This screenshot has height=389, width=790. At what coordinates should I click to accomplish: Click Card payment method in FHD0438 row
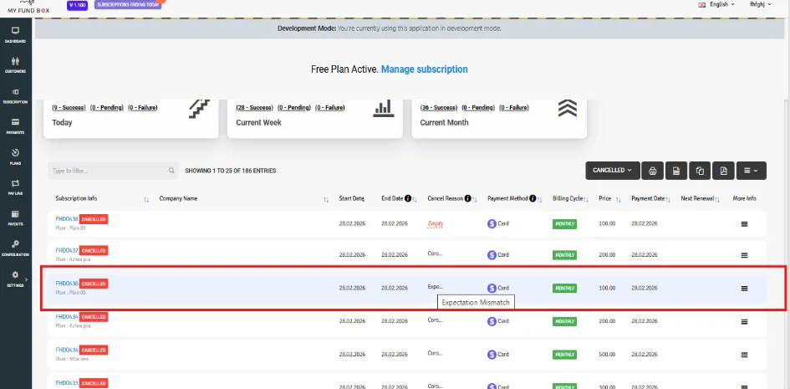click(x=497, y=223)
